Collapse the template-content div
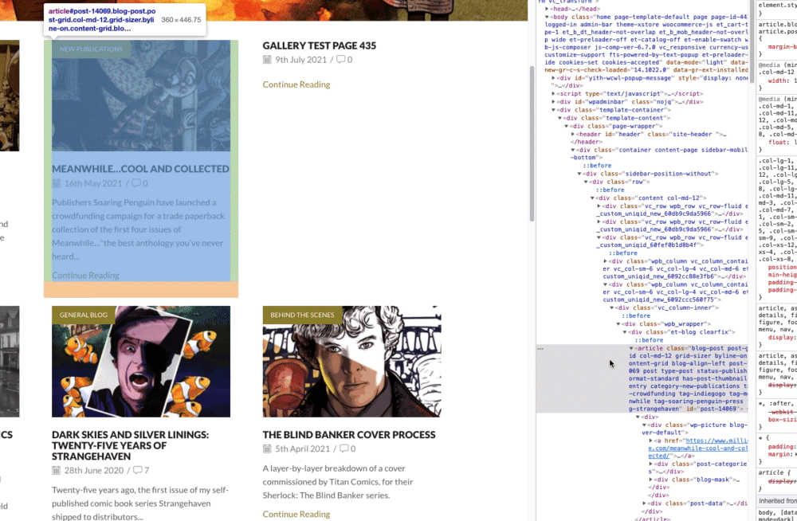Image resolution: width=797 pixels, height=521 pixels. (x=560, y=118)
